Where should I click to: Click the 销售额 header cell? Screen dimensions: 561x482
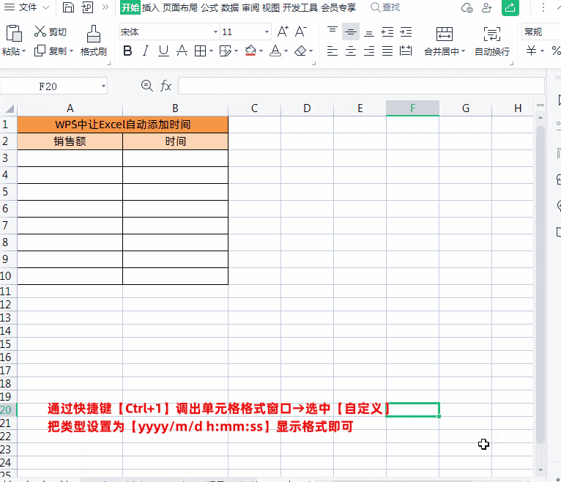coord(70,141)
